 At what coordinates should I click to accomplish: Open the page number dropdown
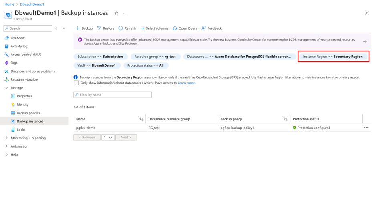108,138
